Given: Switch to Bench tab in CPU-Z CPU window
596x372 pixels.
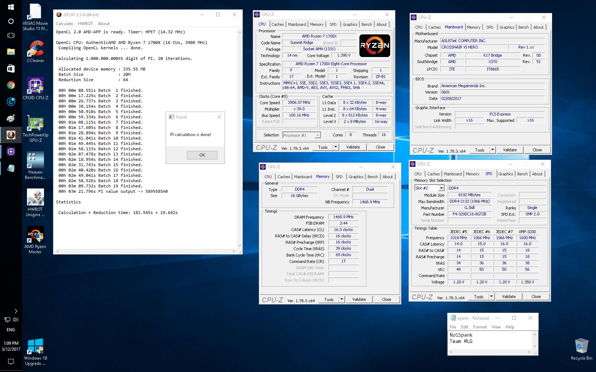Looking at the screenshot, I should coord(366,24).
